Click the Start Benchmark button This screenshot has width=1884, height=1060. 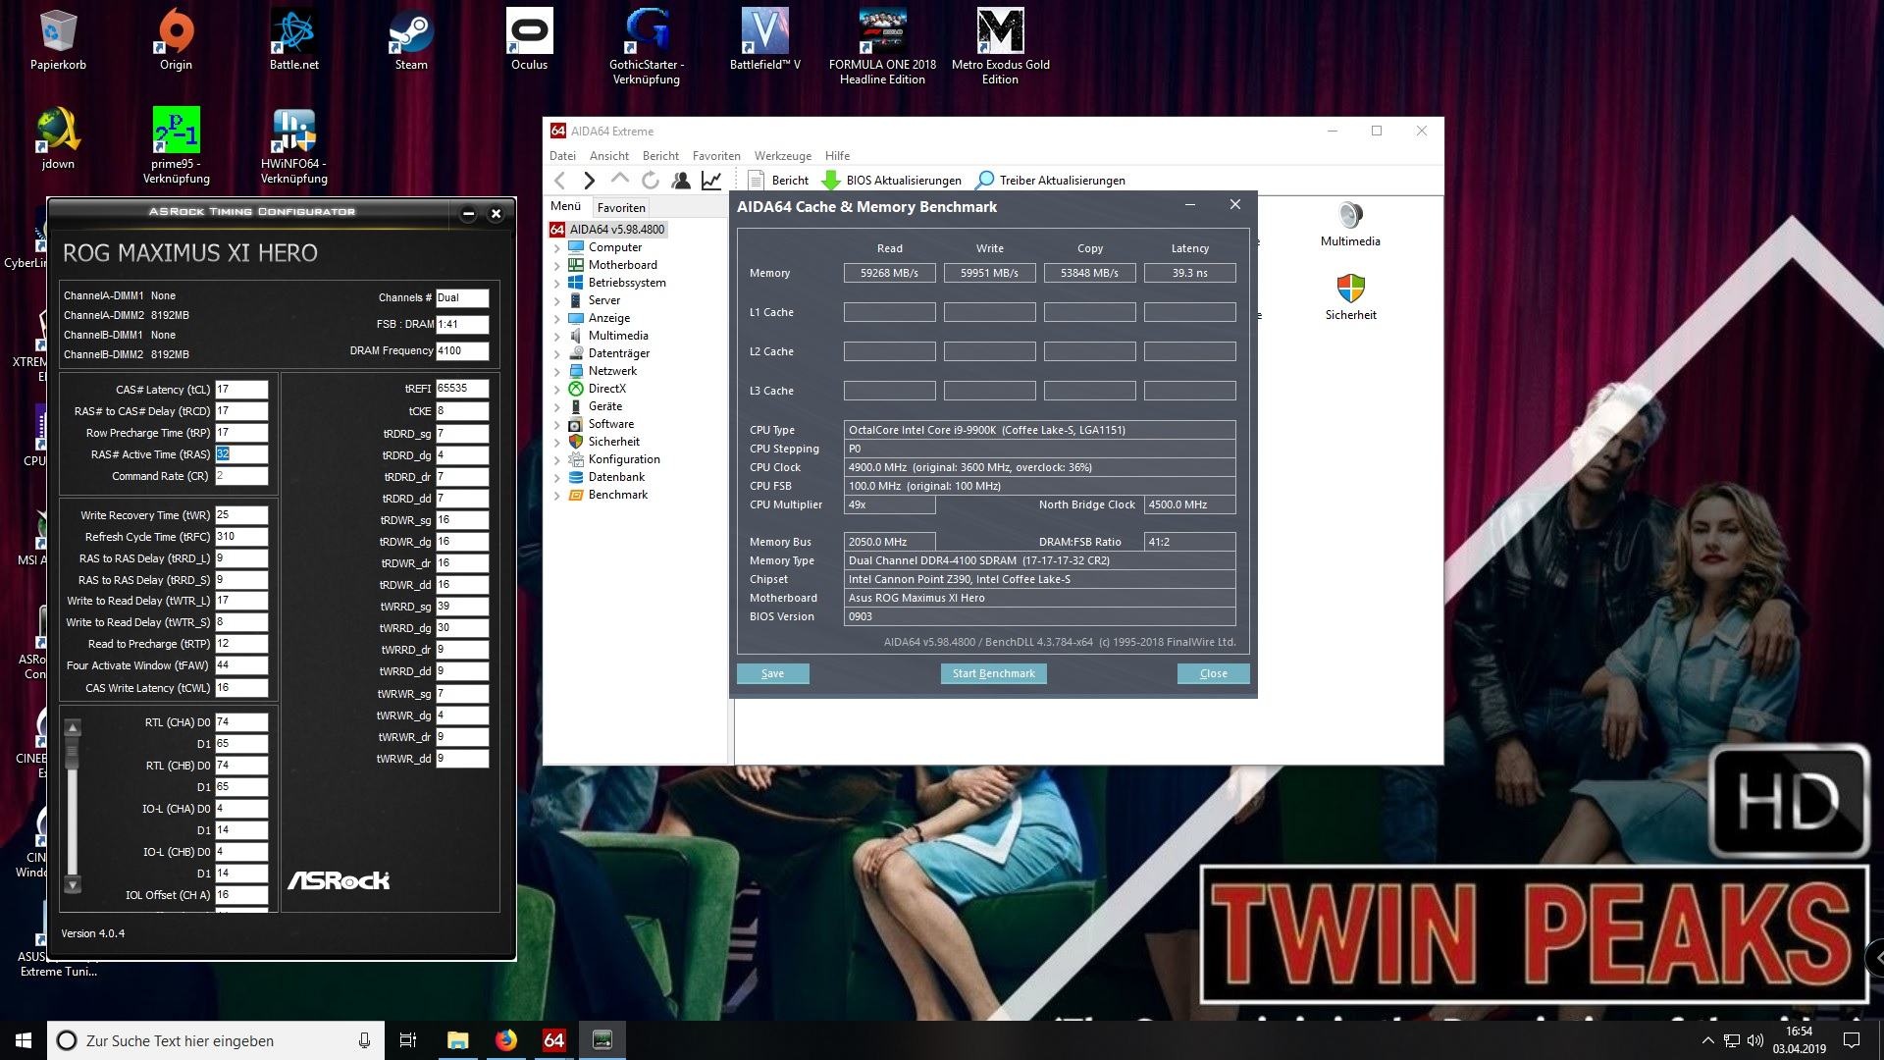click(993, 673)
